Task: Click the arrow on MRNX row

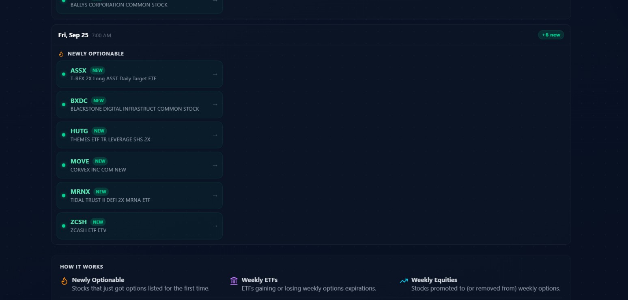Action: 215,196
